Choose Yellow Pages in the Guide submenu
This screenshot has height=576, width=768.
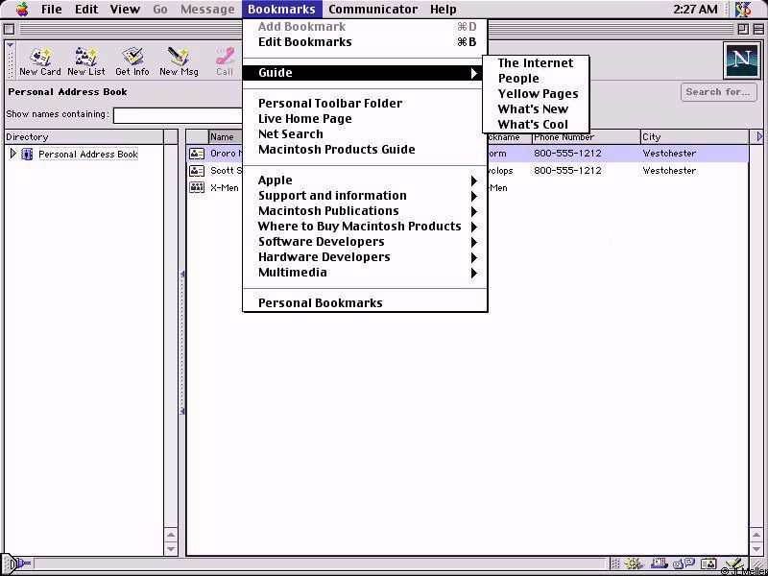[x=538, y=94]
